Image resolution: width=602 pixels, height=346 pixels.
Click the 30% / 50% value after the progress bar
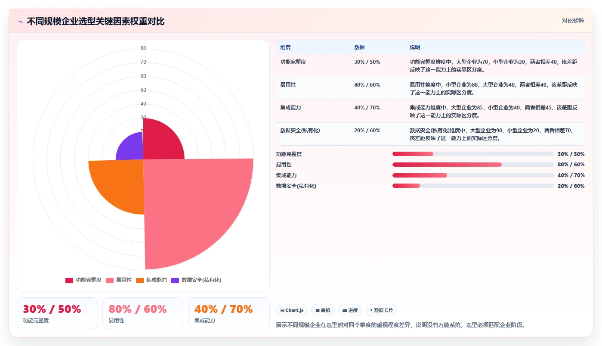click(571, 154)
